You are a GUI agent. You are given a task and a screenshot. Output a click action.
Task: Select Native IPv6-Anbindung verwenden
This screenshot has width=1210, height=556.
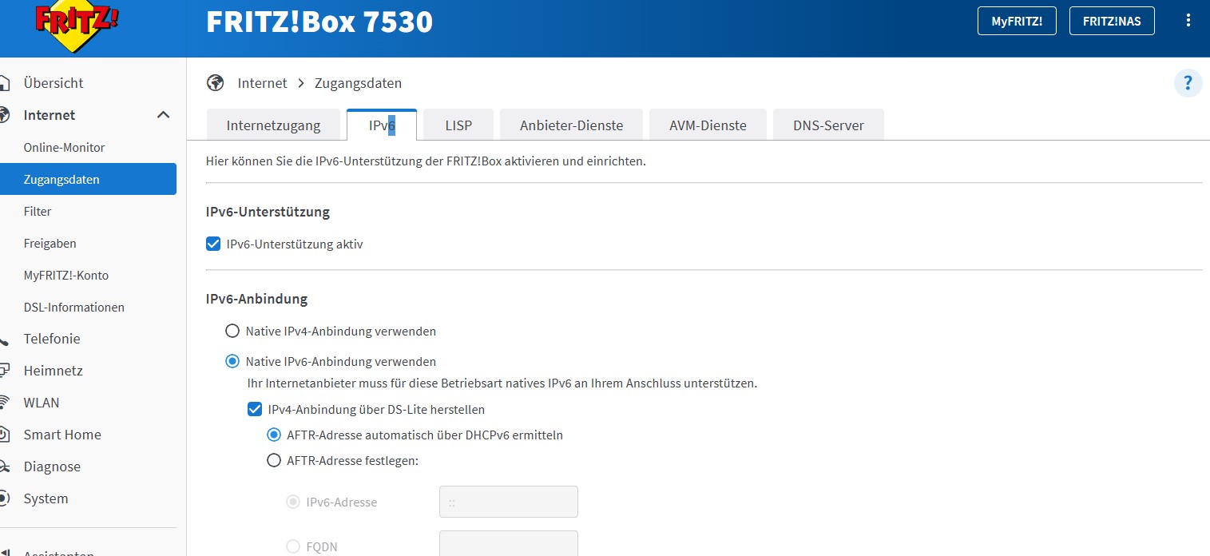[x=232, y=361]
